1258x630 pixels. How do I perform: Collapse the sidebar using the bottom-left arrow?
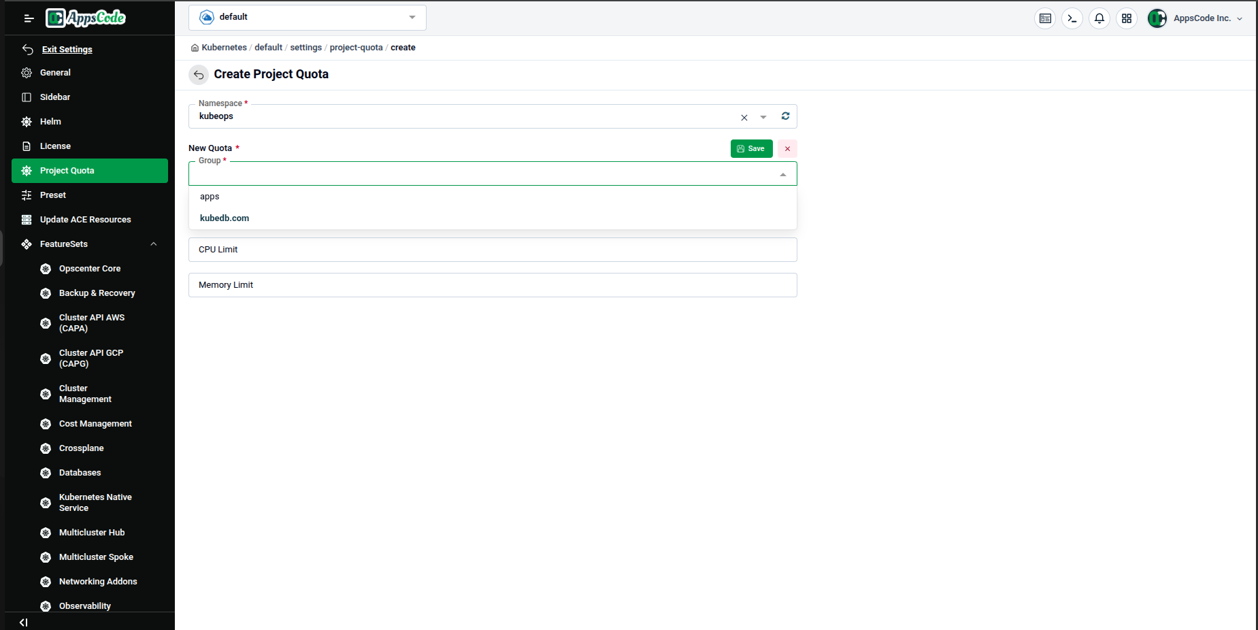pyautogui.click(x=24, y=622)
